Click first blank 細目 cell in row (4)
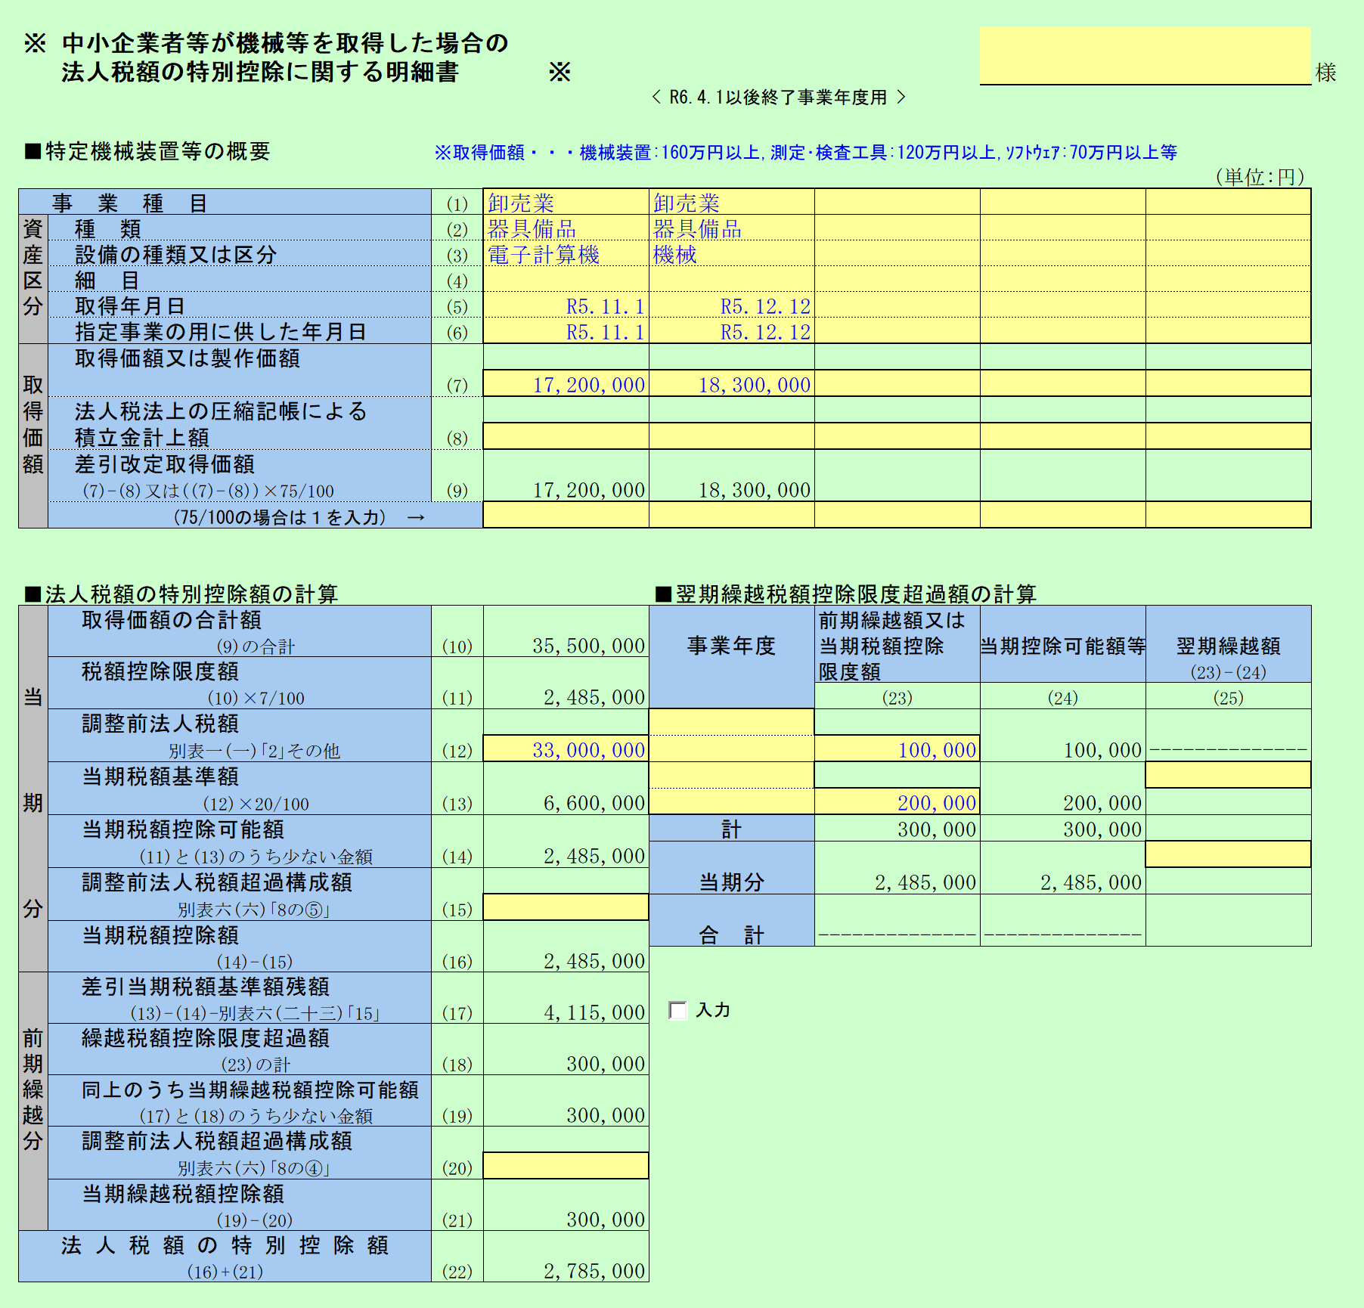 566,280
